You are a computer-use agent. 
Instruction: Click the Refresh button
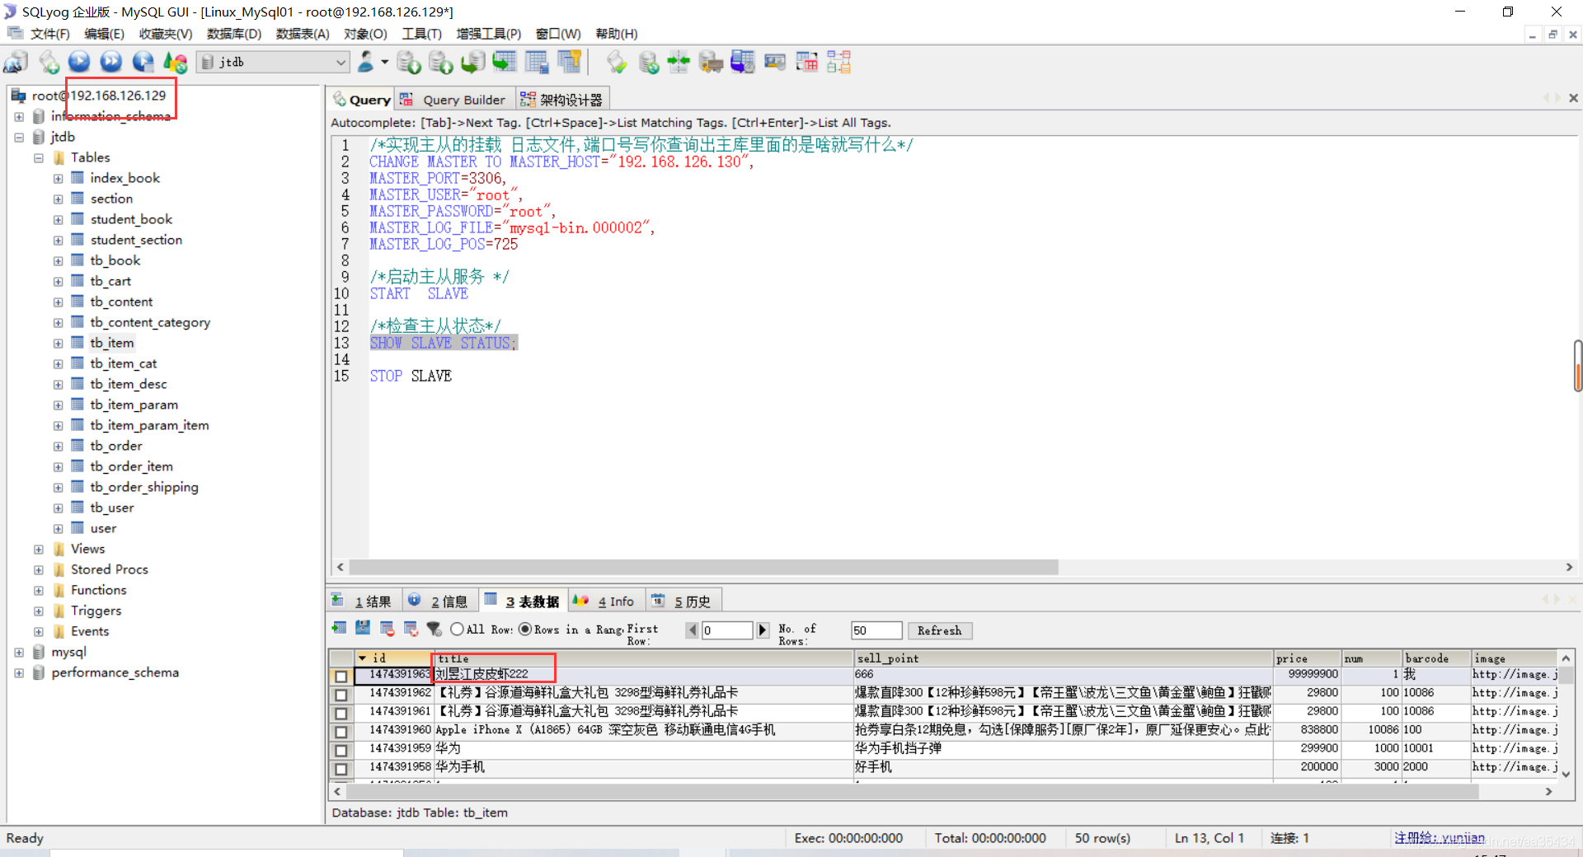click(940, 630)
